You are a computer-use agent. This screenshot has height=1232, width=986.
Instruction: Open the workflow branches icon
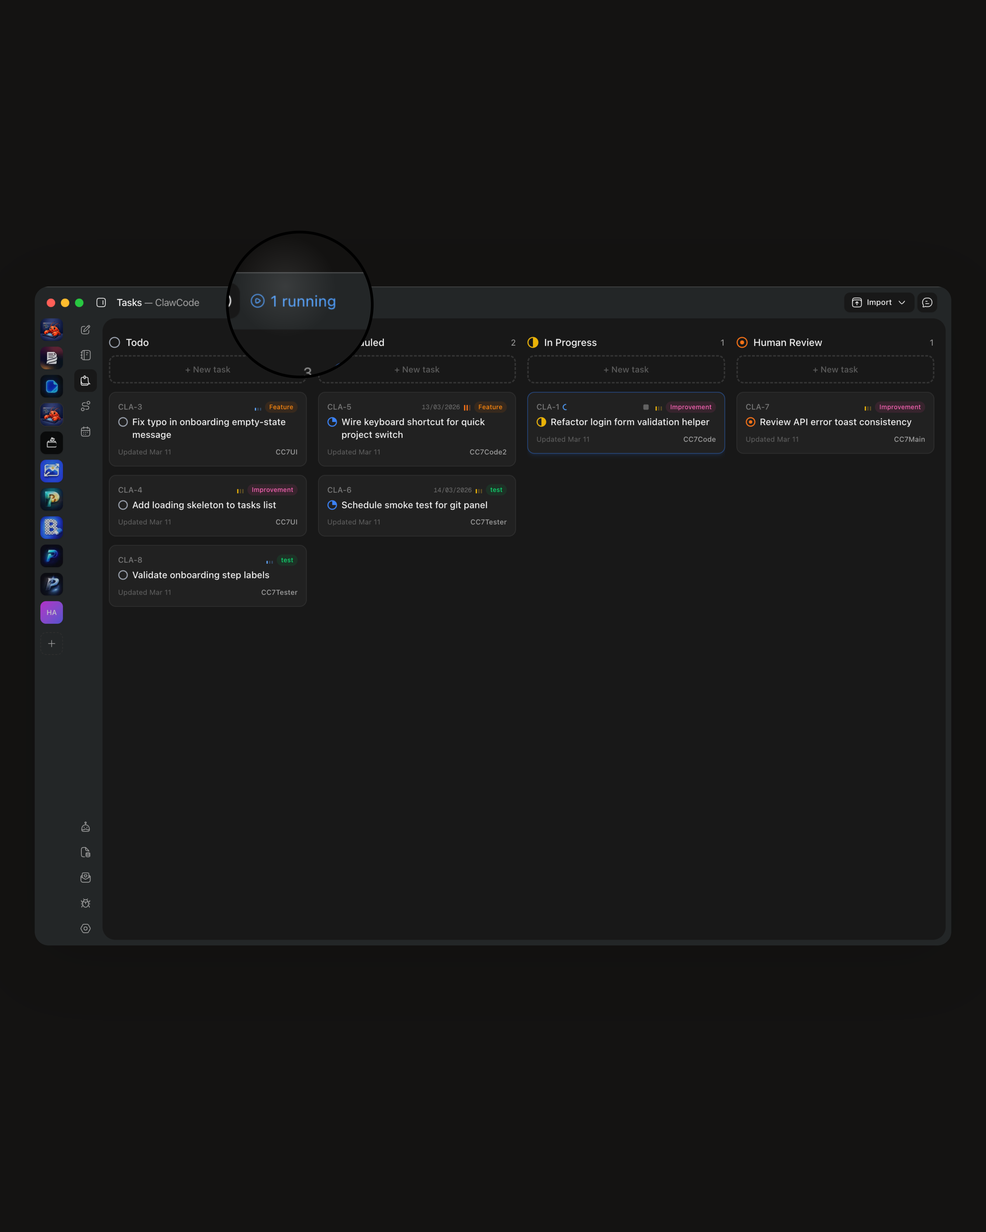(86, 406)
